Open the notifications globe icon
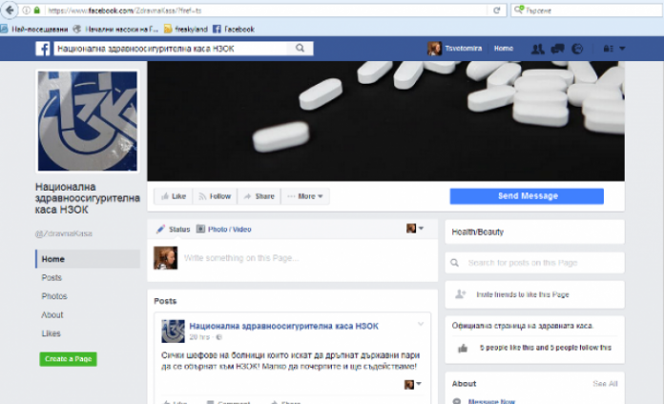The width and height of the screenshot is (664, 404). point(578,48)
